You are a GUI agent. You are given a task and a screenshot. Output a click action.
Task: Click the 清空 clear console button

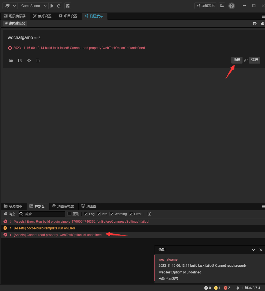click(10, 214)
